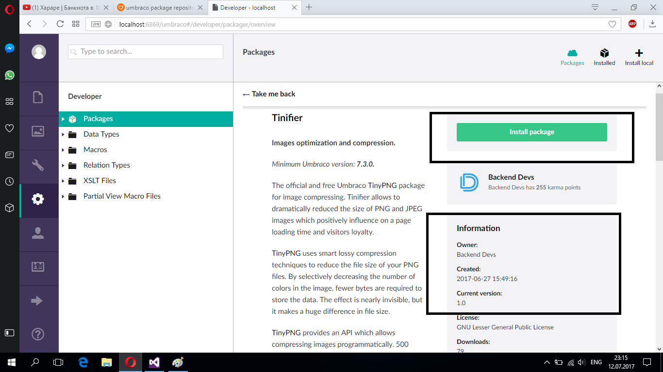Open Windows taskbar search

(35, 362)
